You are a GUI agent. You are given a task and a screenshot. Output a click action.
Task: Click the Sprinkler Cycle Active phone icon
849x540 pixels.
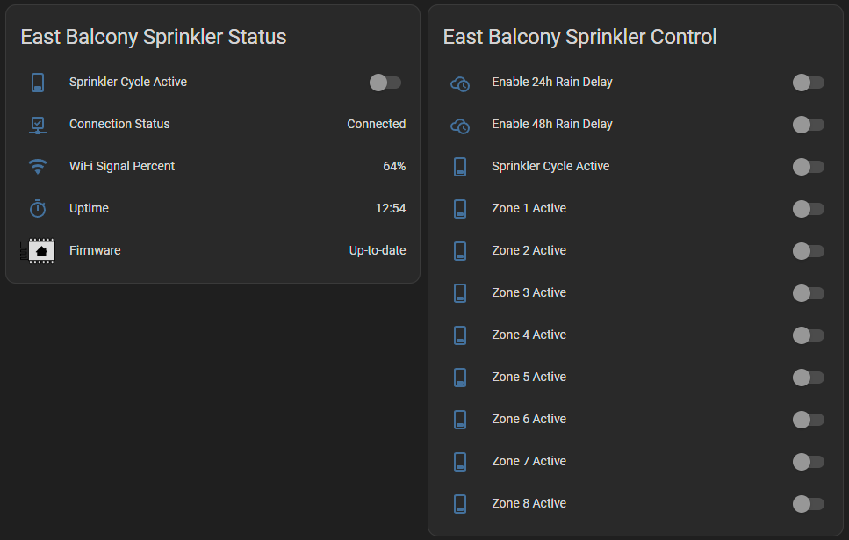coord(38,83)
